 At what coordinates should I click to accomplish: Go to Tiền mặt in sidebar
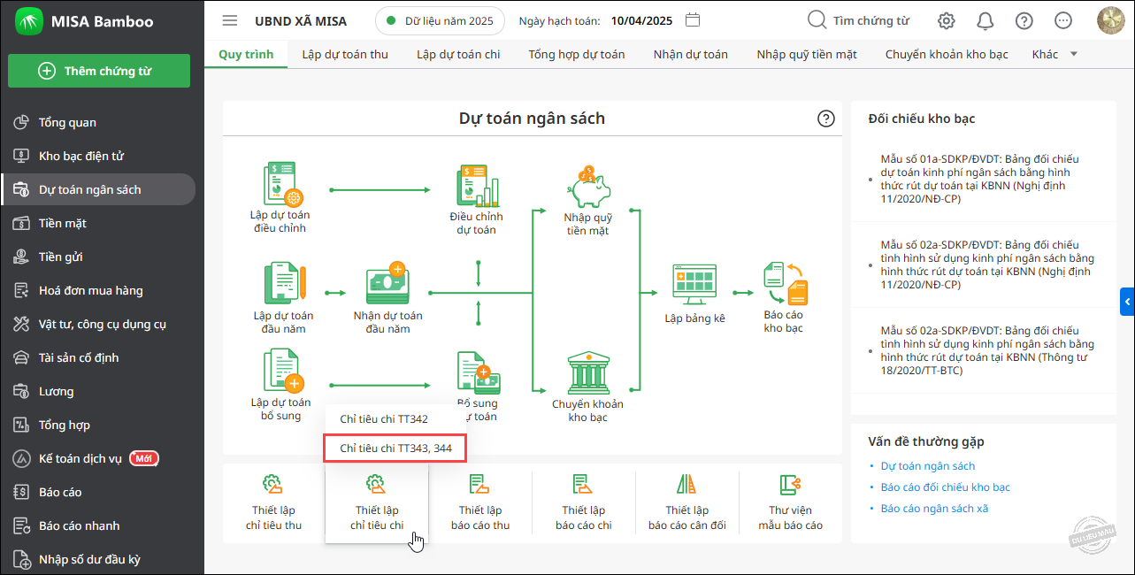99,223
